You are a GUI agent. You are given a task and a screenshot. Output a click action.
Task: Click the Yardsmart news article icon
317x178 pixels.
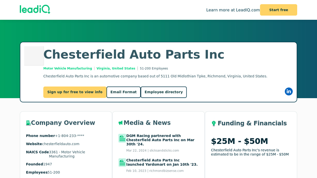click(122, 163)
